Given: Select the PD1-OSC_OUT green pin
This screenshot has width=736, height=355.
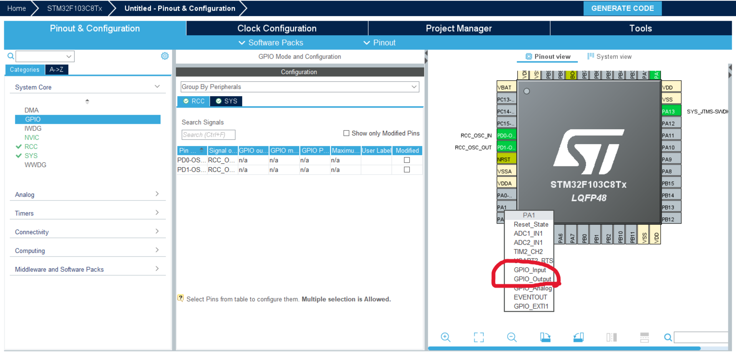Looking at the screenshot, I should (x=506, y=147).
